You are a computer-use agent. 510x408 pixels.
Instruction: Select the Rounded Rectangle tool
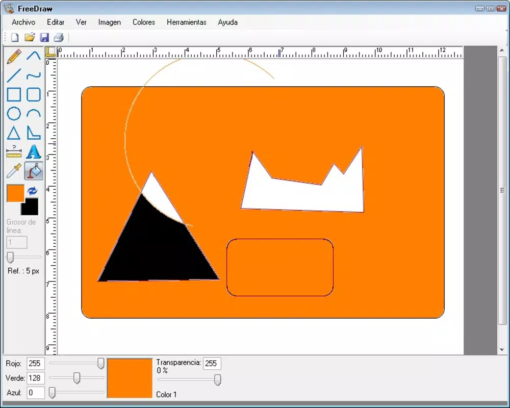[x=34, y=95]
